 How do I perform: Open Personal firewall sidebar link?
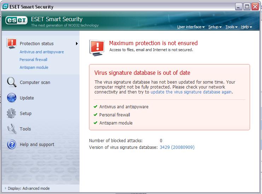point(33,60)
